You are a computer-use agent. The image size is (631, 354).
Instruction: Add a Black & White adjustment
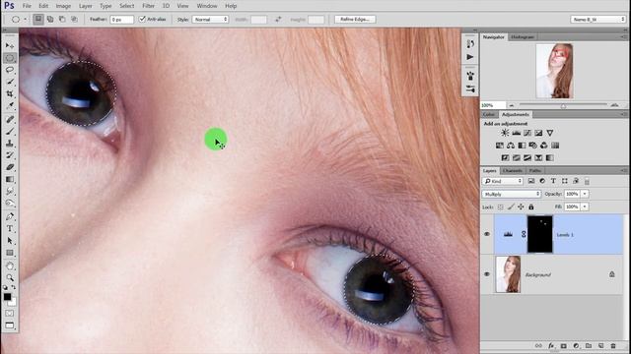(522, 146)
